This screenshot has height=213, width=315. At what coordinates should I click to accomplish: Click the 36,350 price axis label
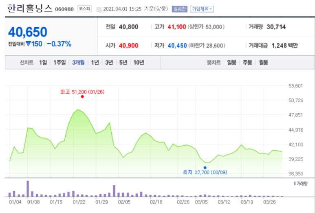(296, 173)
